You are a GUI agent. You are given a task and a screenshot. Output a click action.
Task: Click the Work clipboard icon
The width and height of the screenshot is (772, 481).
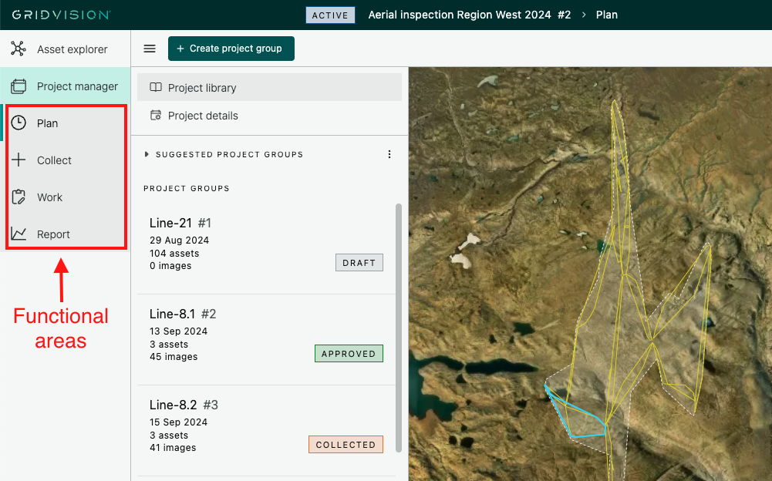(19, 197)
